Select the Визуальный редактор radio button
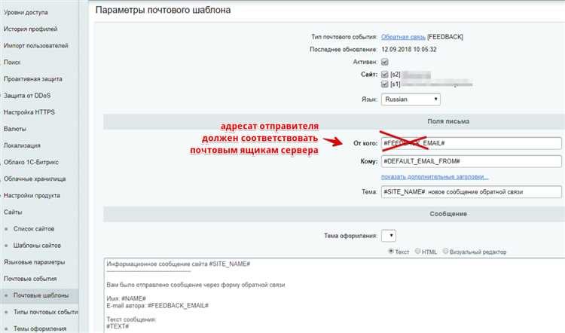The width and height of the screenshot is (565, 333). [446, 251]
